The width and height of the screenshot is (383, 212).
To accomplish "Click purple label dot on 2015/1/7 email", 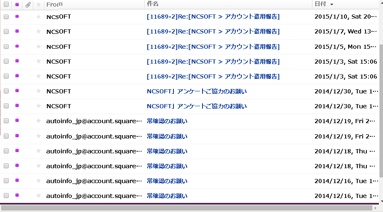I will [x=17, y=31].
